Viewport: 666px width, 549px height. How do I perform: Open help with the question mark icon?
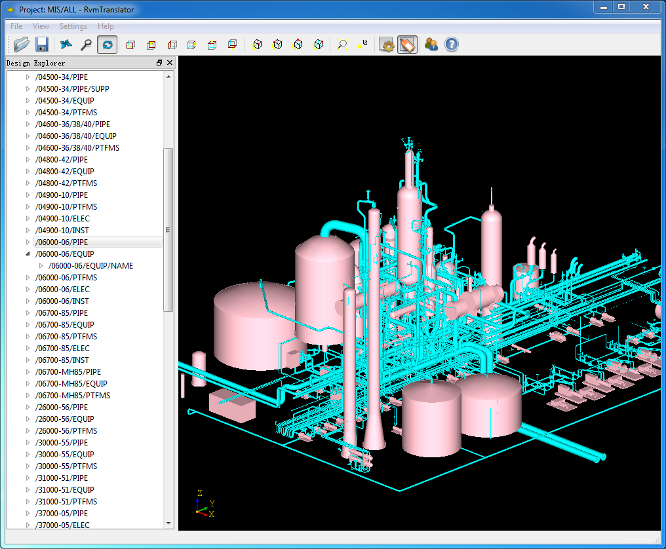click(x=452, y=45)
